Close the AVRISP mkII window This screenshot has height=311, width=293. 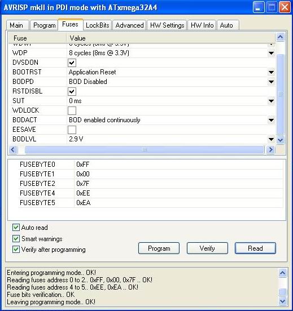(285, 7)
